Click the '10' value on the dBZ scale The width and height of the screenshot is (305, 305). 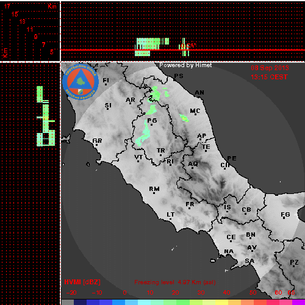pos(150,293)
